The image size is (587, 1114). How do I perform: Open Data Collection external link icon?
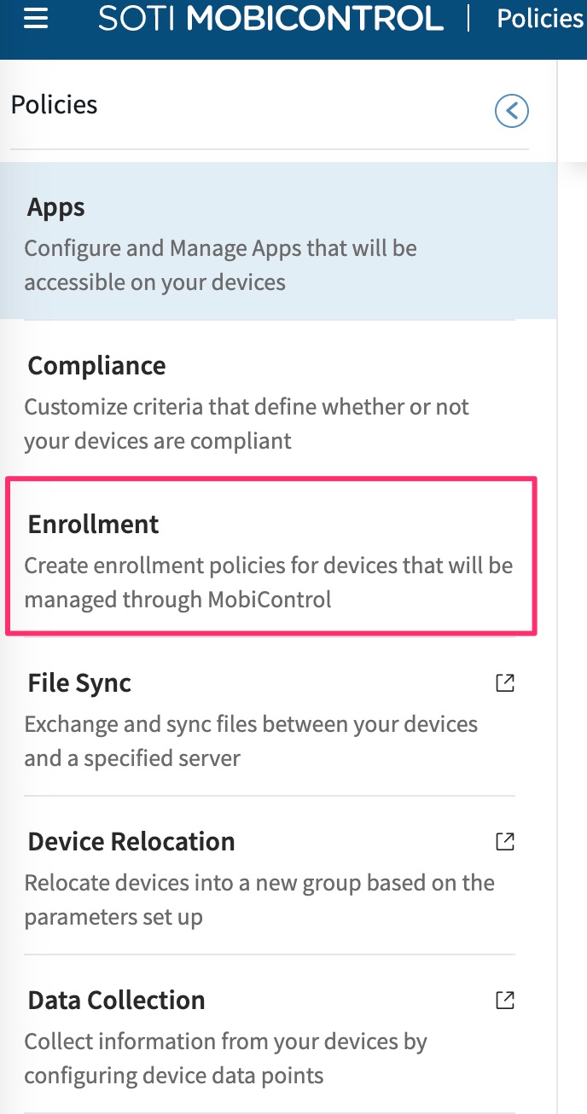pos(505,1000)
